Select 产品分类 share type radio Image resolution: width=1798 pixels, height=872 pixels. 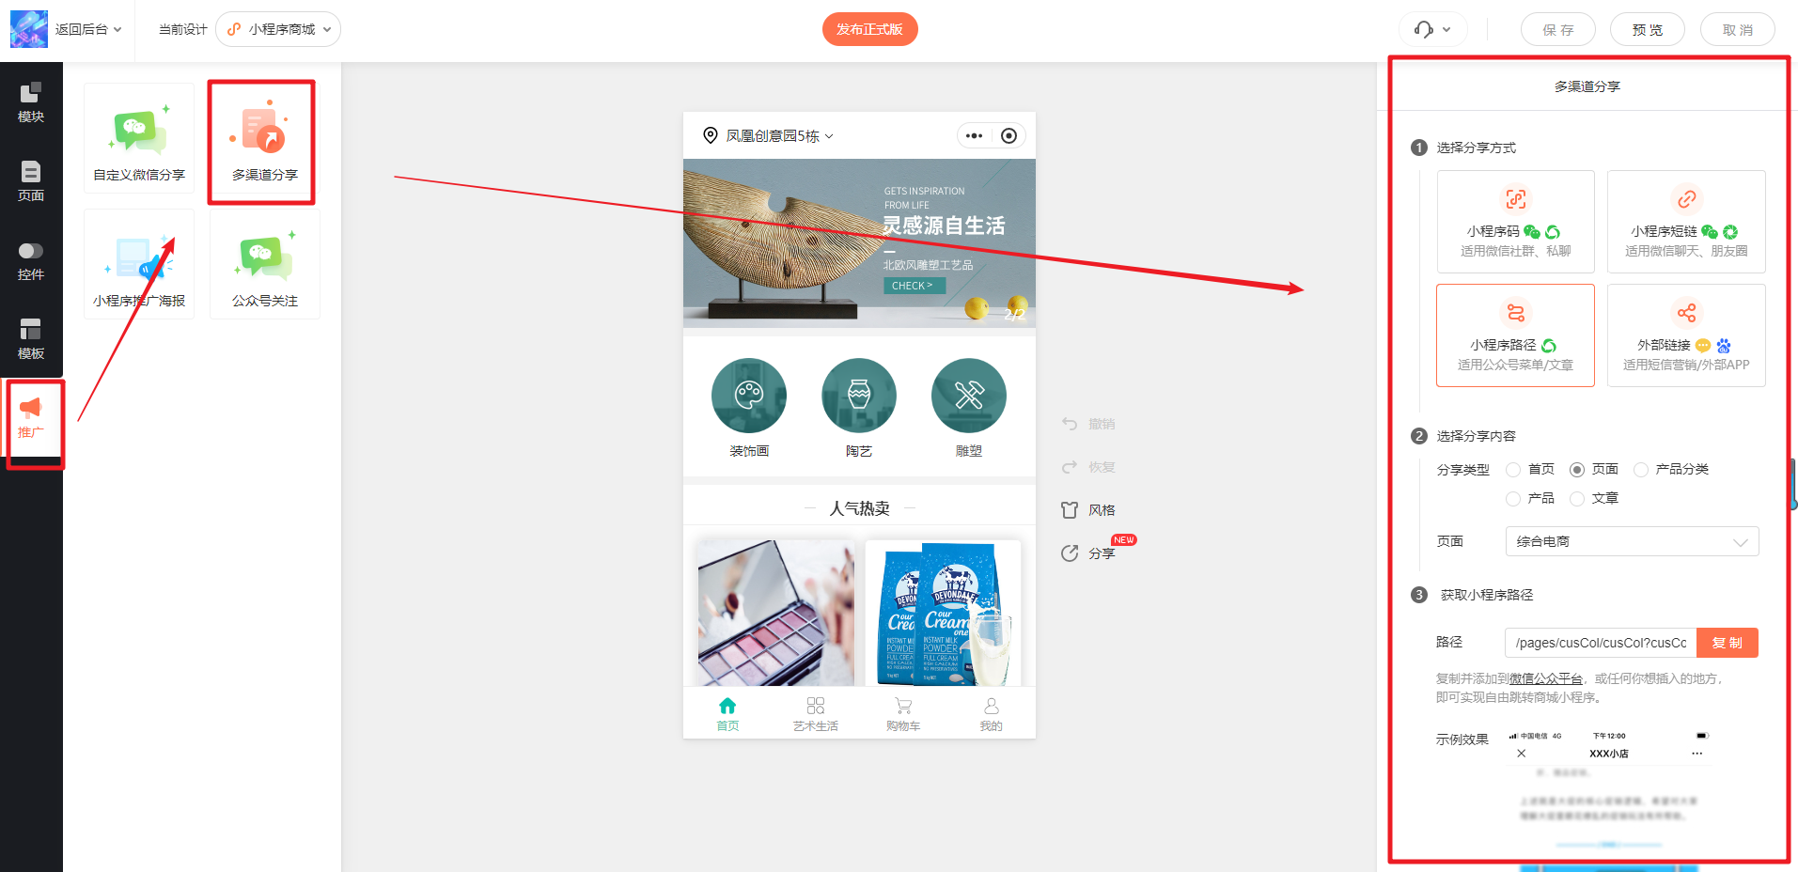1641,470
